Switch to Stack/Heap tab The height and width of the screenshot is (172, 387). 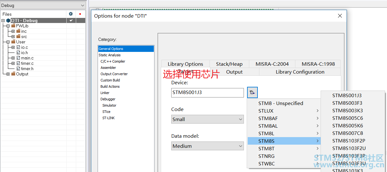click(x=229, y=64)
